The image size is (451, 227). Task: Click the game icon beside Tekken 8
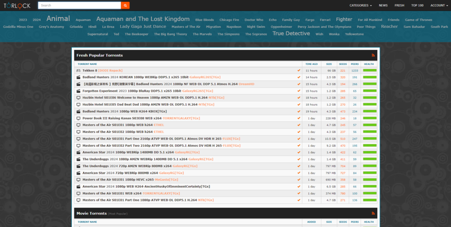pyautogui.click(x=78, y=71)
